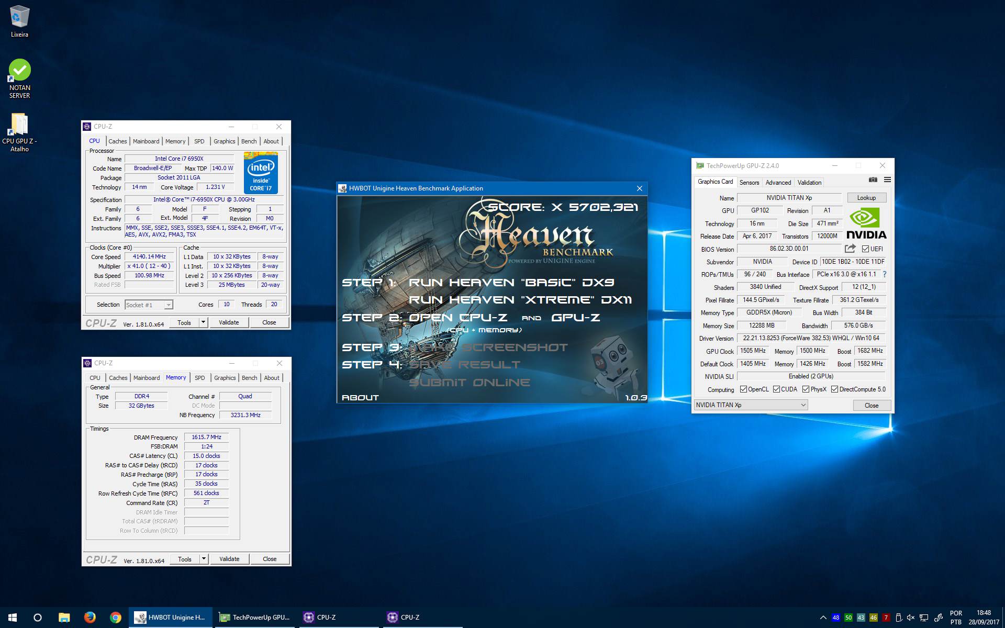Viewport: 1005px width, 628px height.
Task: Switch to Caches tab in top CPU-Z window
Action: pyautogui.click(x=118, y=141)
